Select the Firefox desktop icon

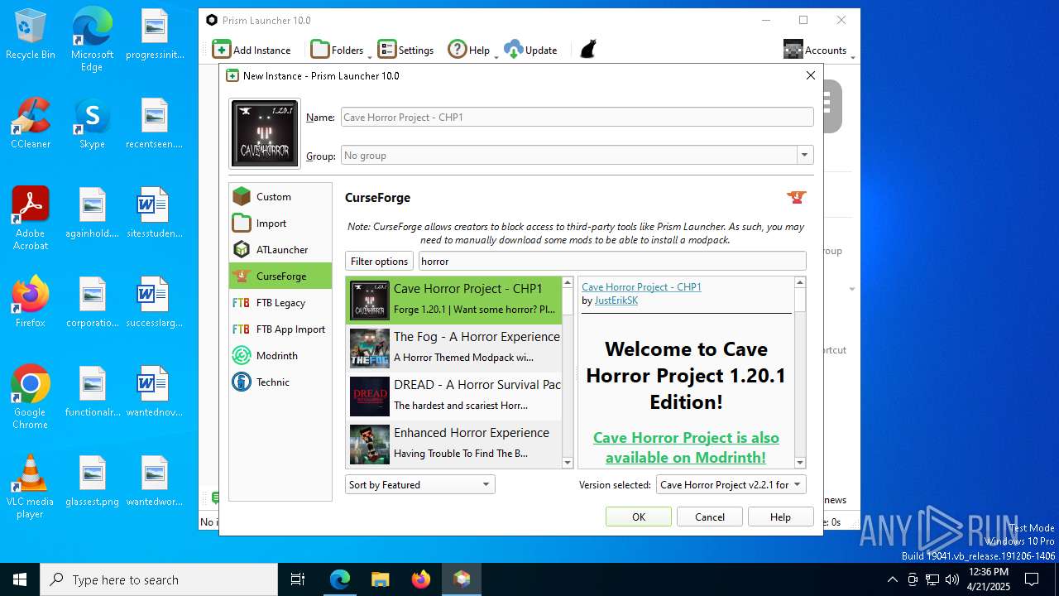(31, 302)
